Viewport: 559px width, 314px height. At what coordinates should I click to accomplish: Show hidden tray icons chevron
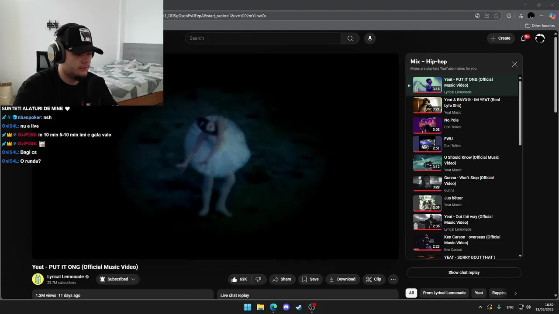point(481,307)
